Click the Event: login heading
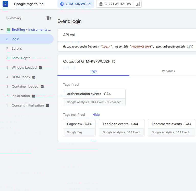Viewport: 196px width, 191px height. [69, 21]
